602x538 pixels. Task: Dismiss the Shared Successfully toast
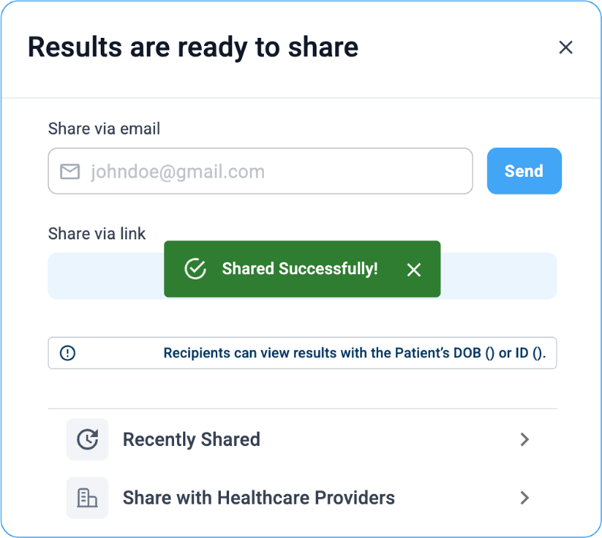414,269
